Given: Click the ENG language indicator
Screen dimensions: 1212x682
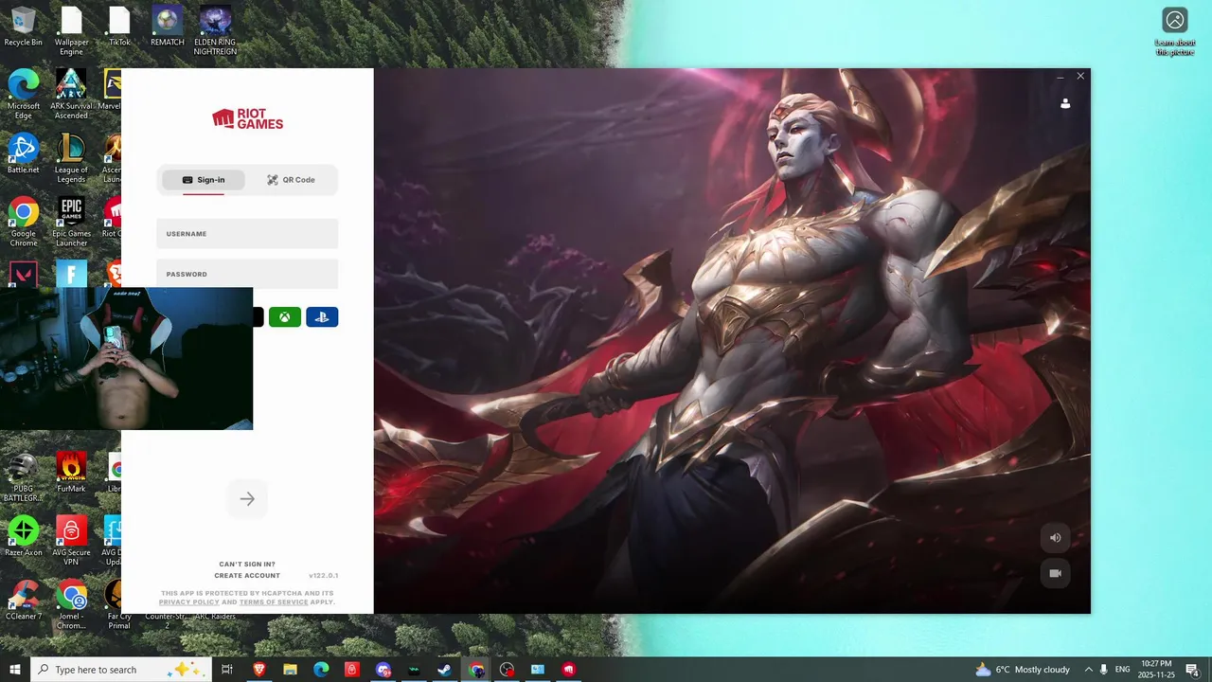Looking at the screenshot, I should [1122, 670].
